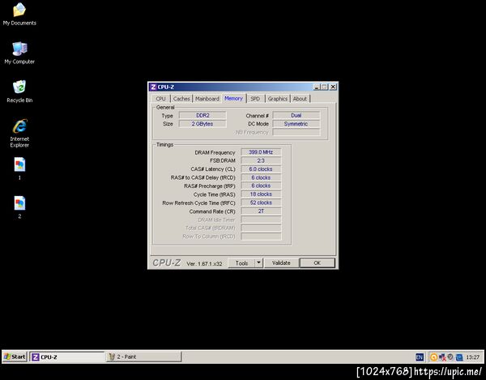Click CPU-Z taskbar button
The height and width of the screenshot is (380, 486).
66,357
